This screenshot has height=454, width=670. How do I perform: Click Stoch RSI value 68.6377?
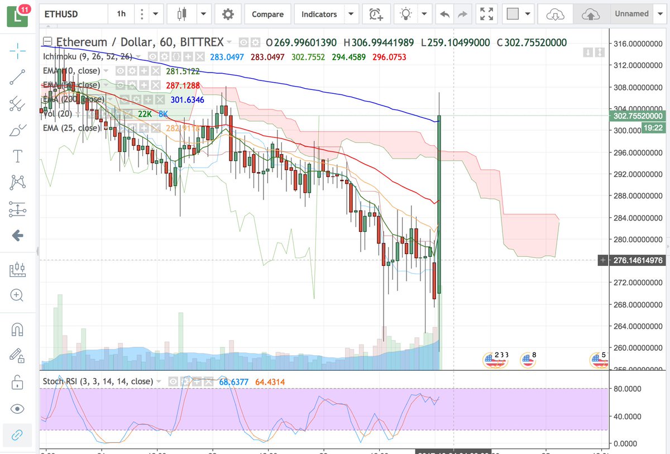click(235, 382)
